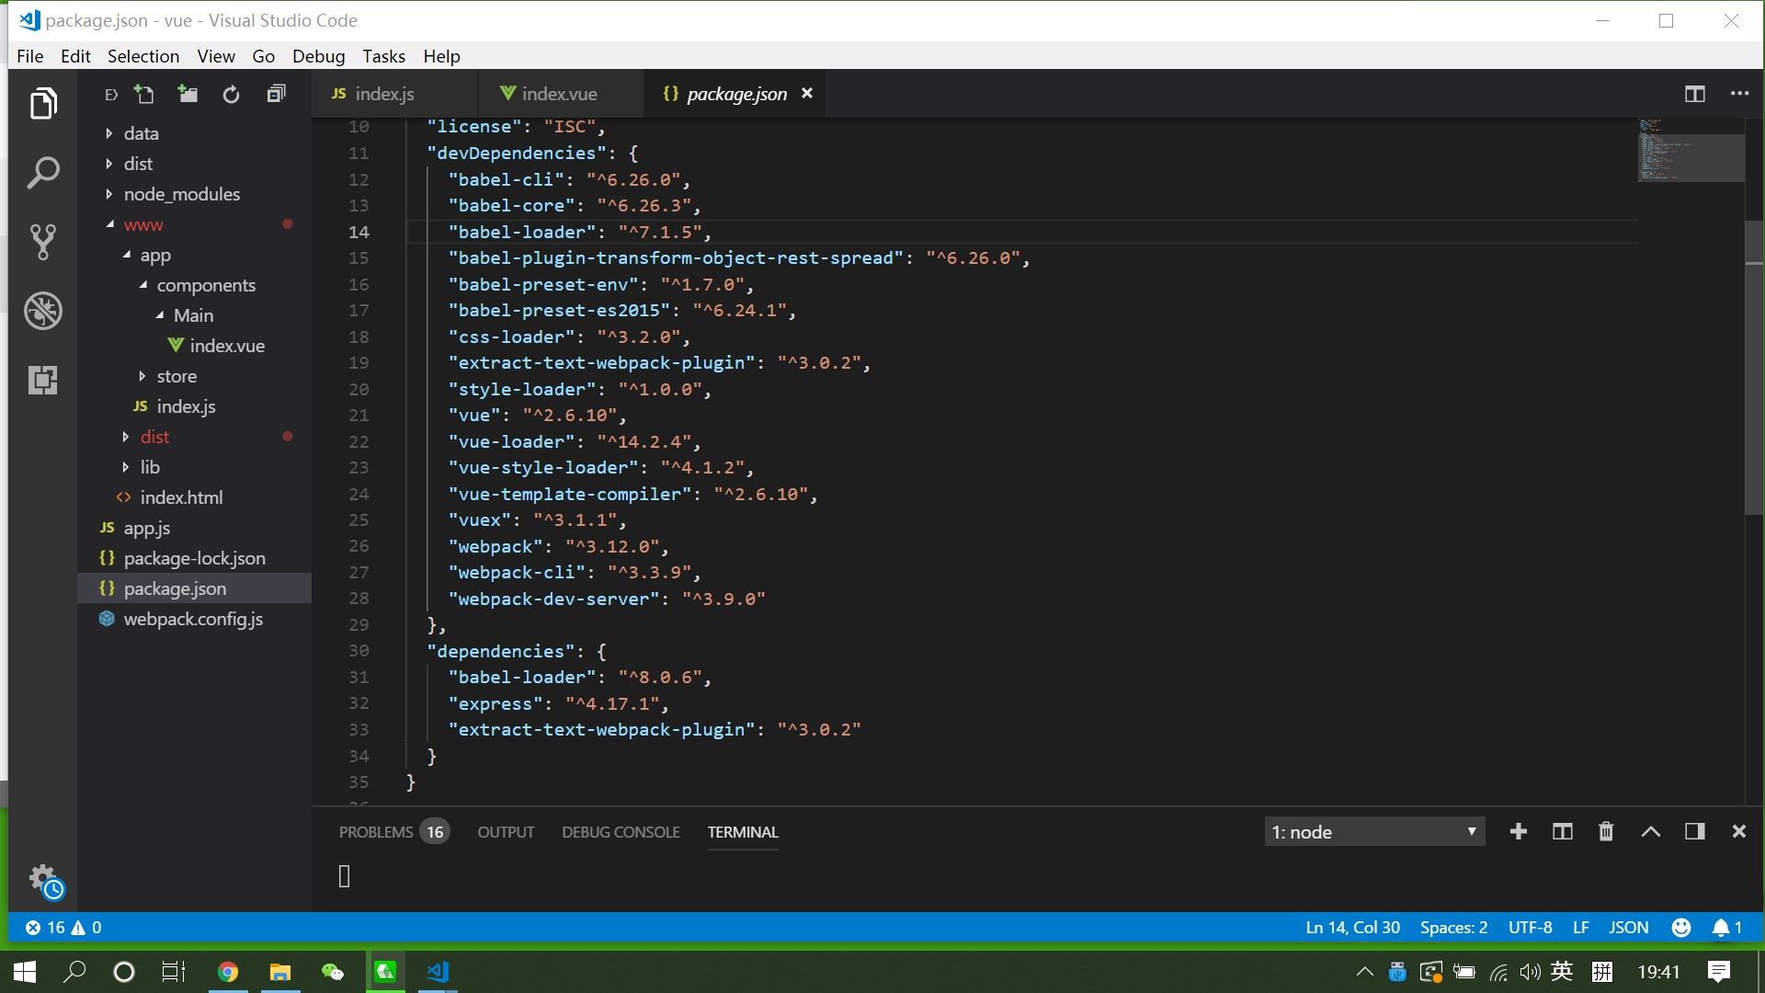Click the New File icon in explorer

click(144, 94)
